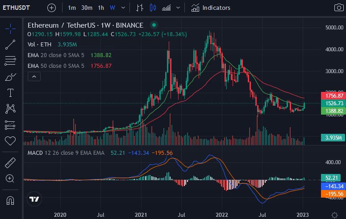Screen dimensions: 346x219
Task: Toggle the magnet snap mode
Action: [10, 200]
